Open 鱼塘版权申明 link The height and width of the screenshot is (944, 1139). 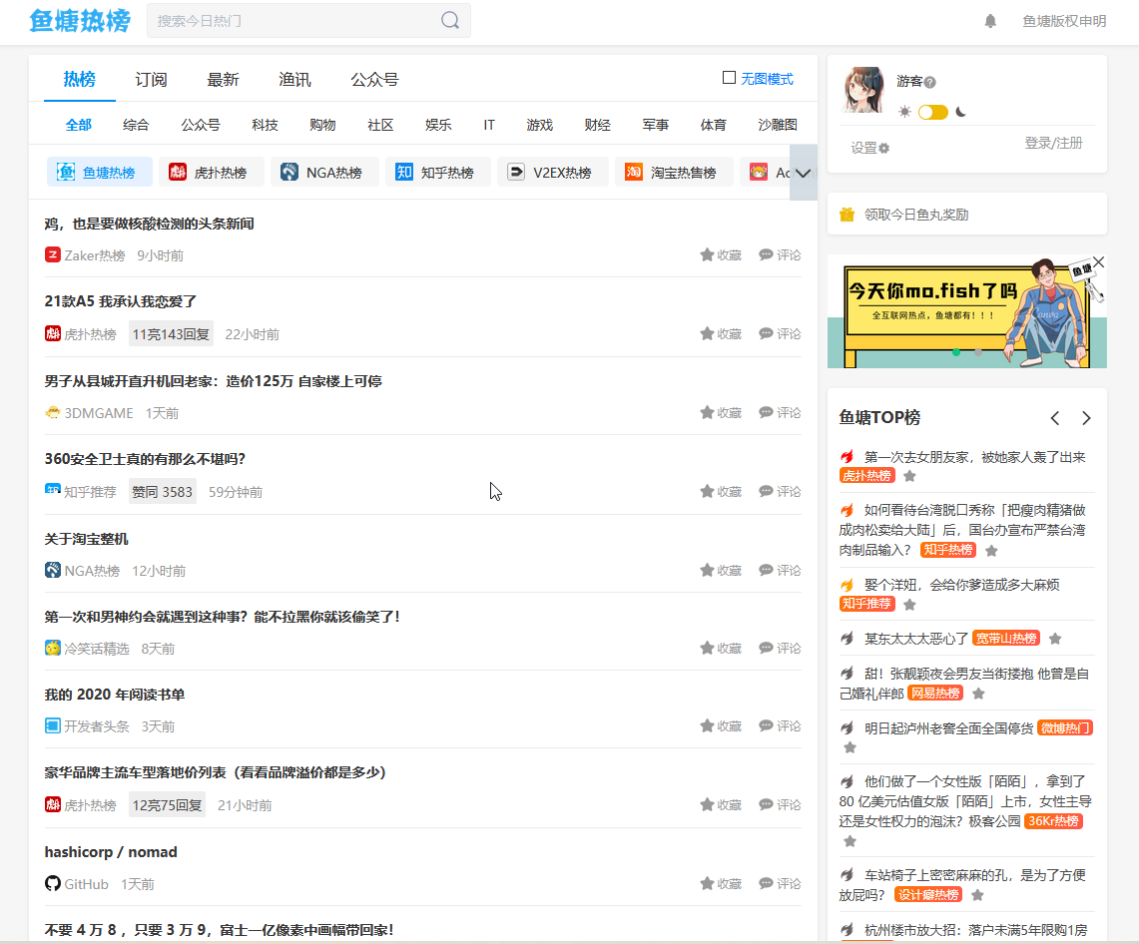[1064, 21]
